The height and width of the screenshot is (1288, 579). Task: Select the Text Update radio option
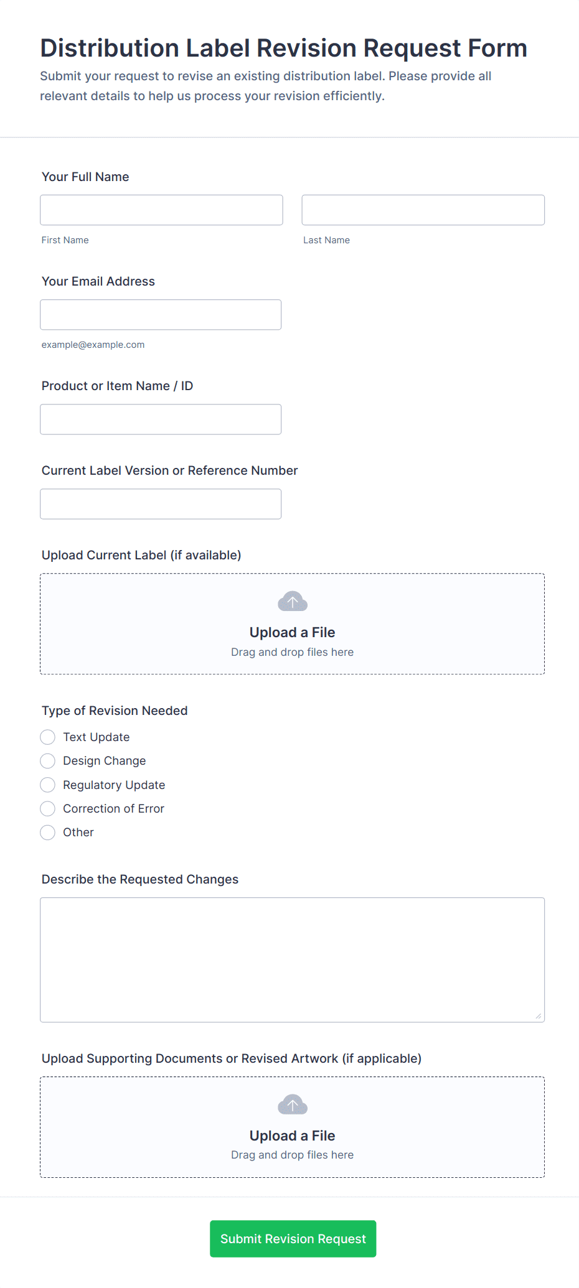48,737
